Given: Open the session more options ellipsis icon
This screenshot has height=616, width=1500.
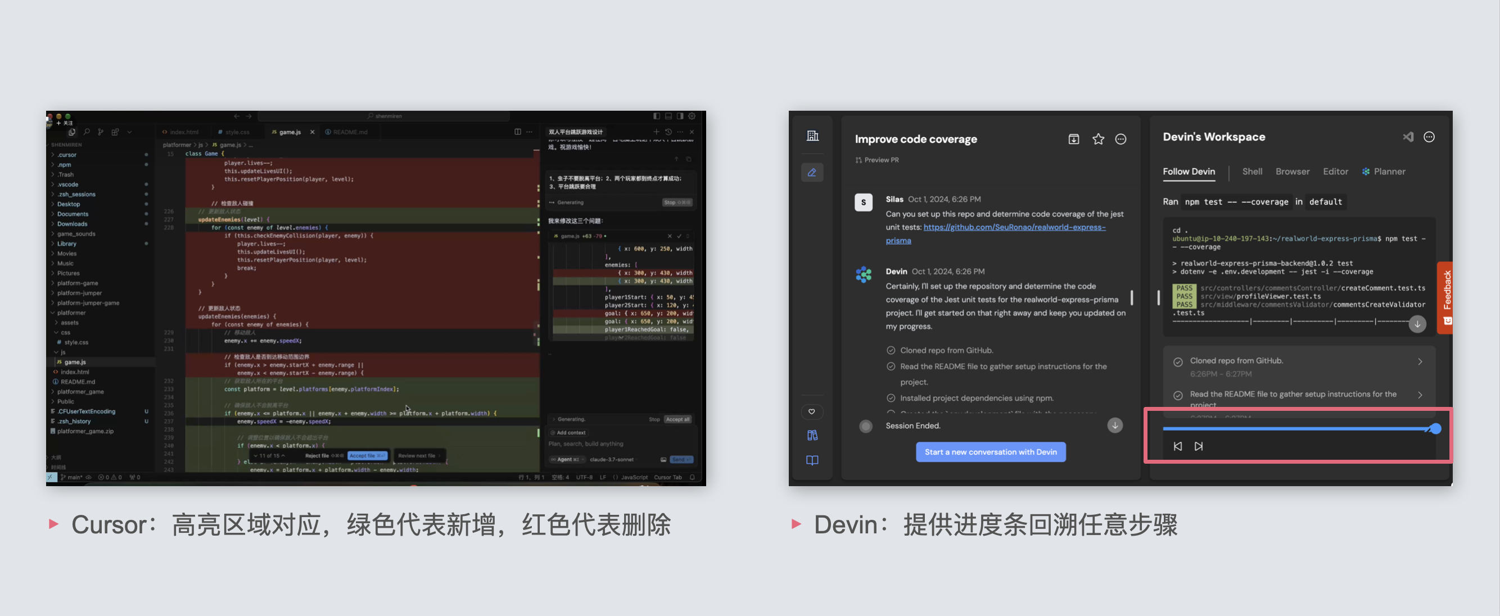Looking at the screenshot, I should click(x=1121, y=139).
